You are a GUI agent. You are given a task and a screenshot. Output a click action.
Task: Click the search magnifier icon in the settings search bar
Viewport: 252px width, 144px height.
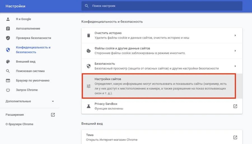87,6
